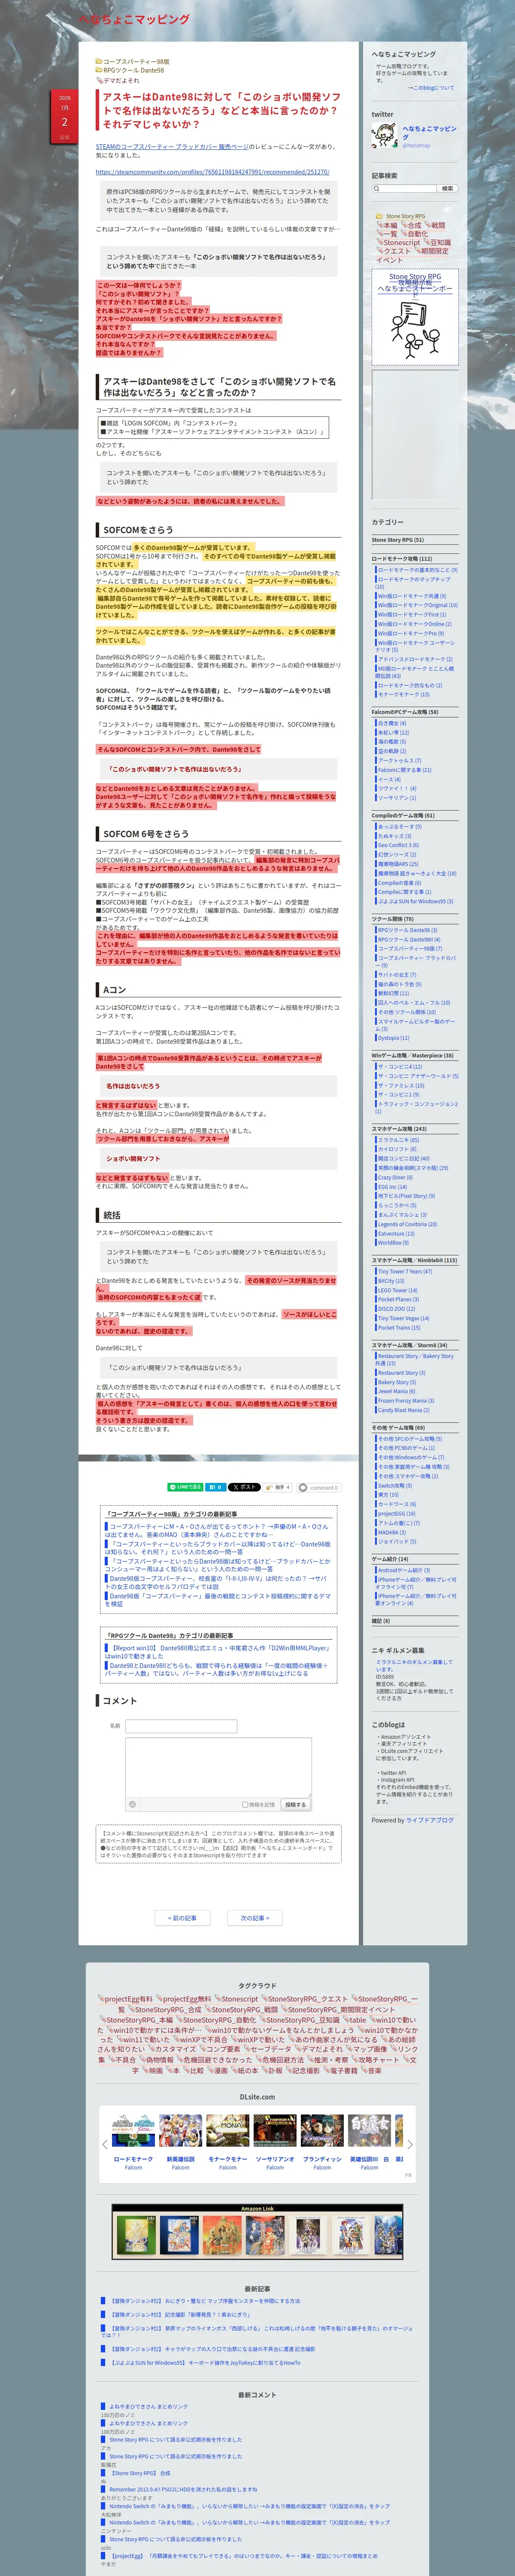Image resolution: width=515 pixels, height=2576 pixels.
Task: Open the ライブドアブログ powered-by link
Action: click(429, 1819)
